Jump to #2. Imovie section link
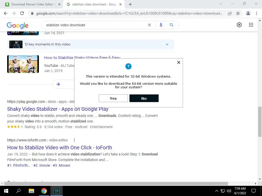The image size is (262, 196). click(x=42, y=165)
